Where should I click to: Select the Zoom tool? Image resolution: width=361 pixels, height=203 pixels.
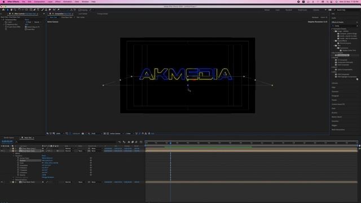pyautogui.click(x=15, y=10)
